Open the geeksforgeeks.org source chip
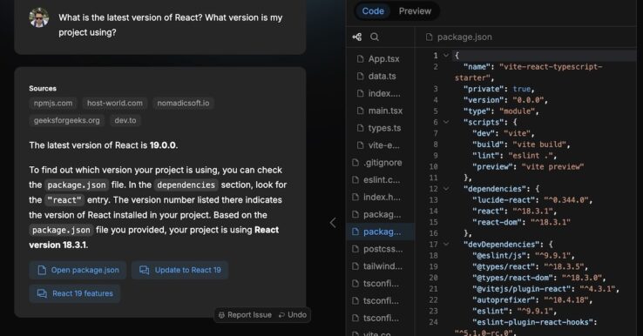The width and height of the screenshot is (643, 336). [66, 120]
